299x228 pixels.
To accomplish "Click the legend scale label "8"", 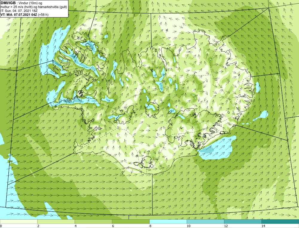I will click(150, 226).
